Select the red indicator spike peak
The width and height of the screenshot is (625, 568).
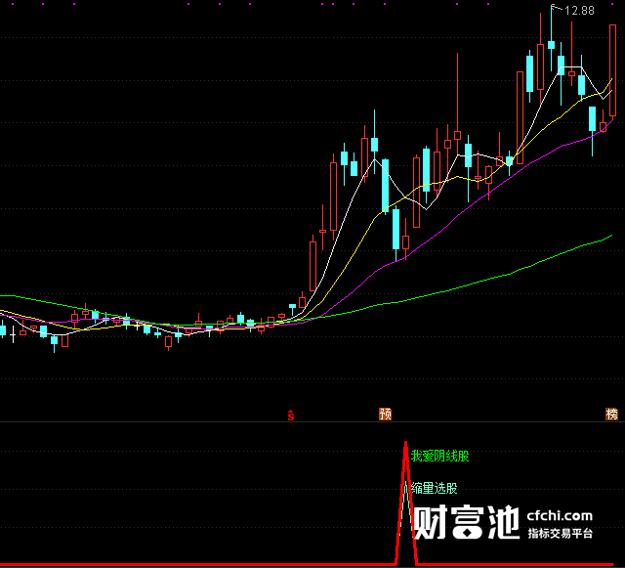click(x=406, y=444)
